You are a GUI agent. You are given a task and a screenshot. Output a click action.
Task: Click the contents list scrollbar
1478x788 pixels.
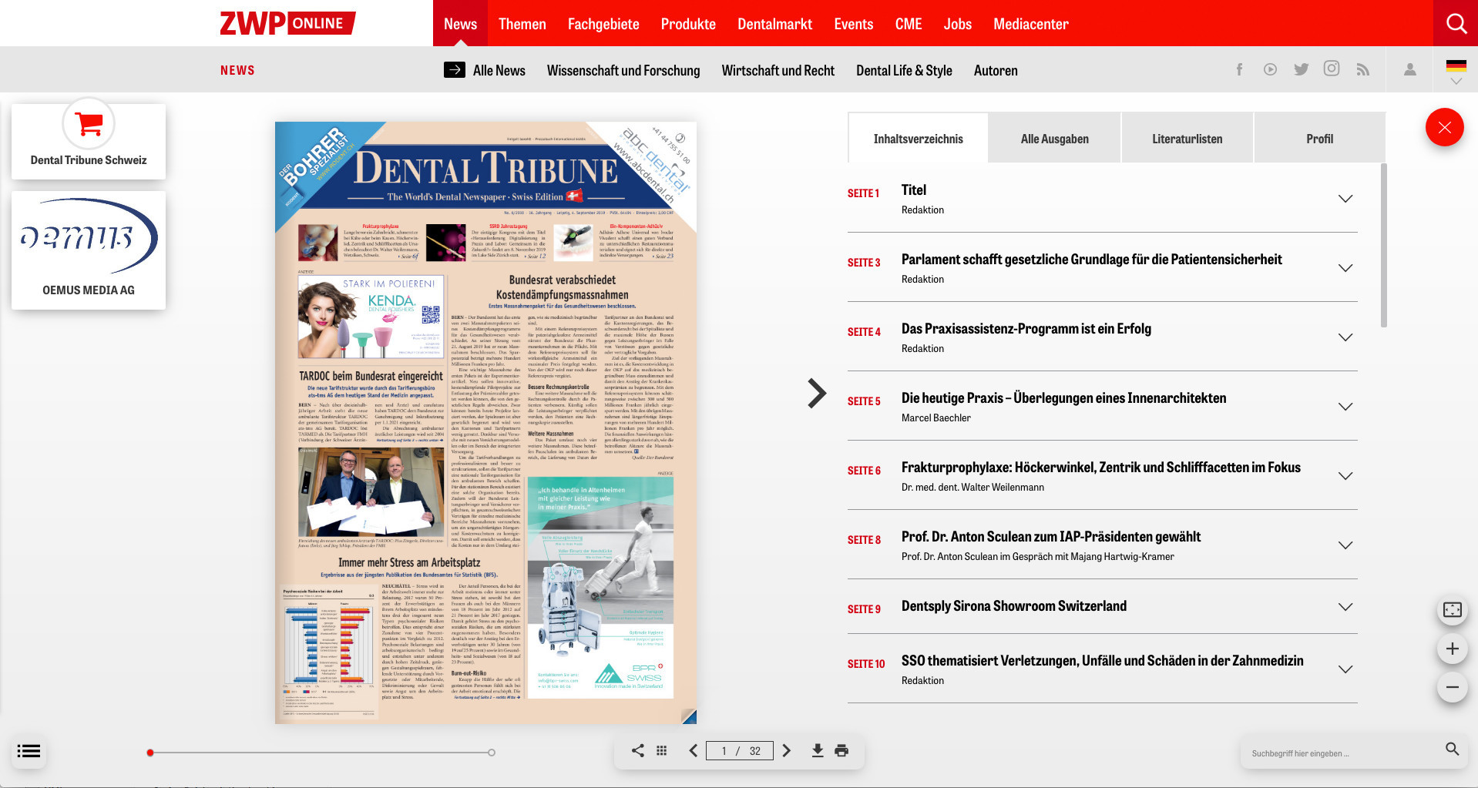point(1384,245)
